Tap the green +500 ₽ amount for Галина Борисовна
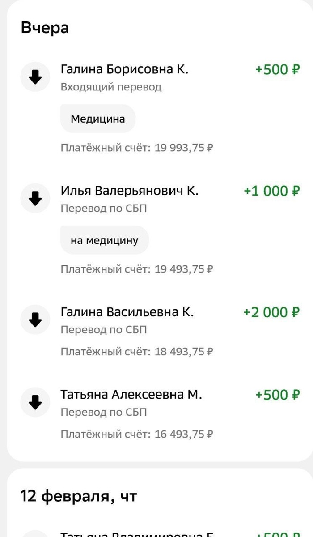 click(277, 70)
